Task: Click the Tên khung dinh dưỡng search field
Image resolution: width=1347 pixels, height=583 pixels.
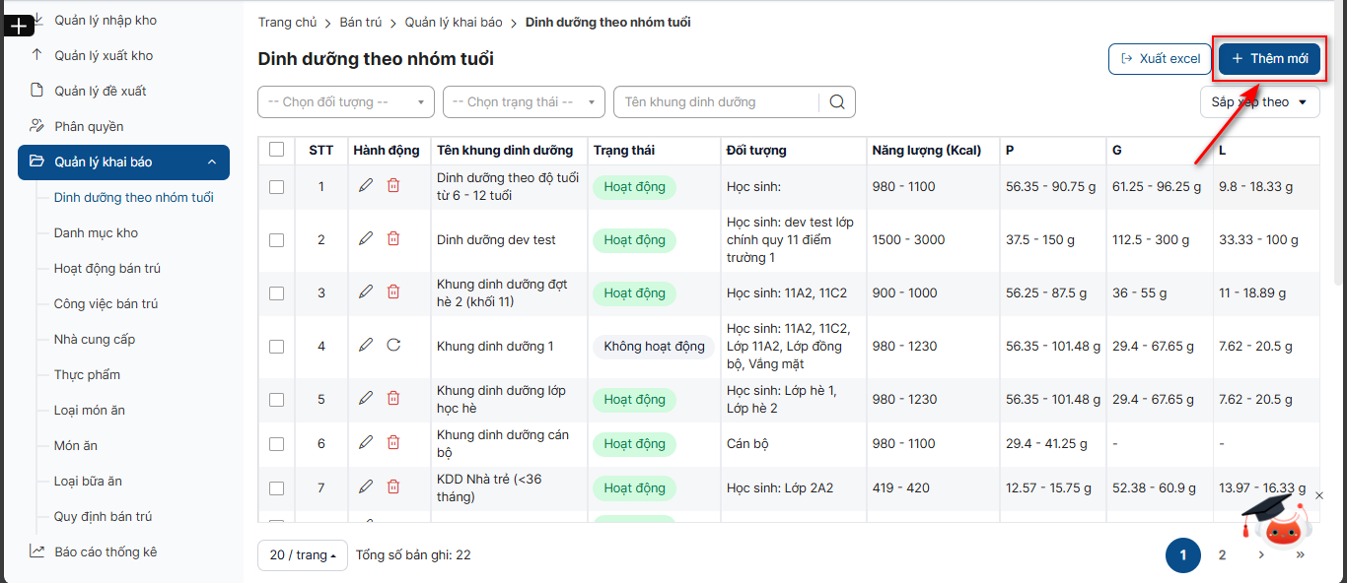Action: [x=718, y=102]
